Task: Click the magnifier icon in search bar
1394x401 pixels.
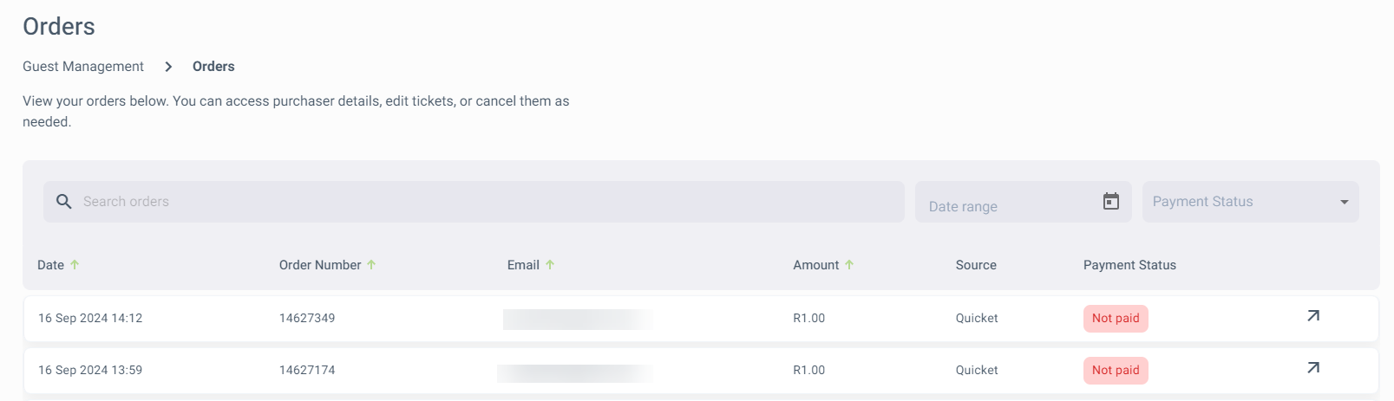Action: coord(63,202)
